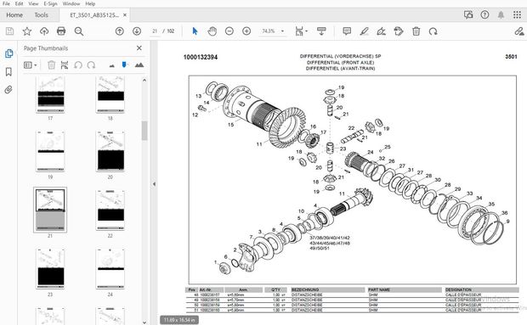Click part number 1000132394 heading
The image size is (527, 325).
tap(201, 58)
